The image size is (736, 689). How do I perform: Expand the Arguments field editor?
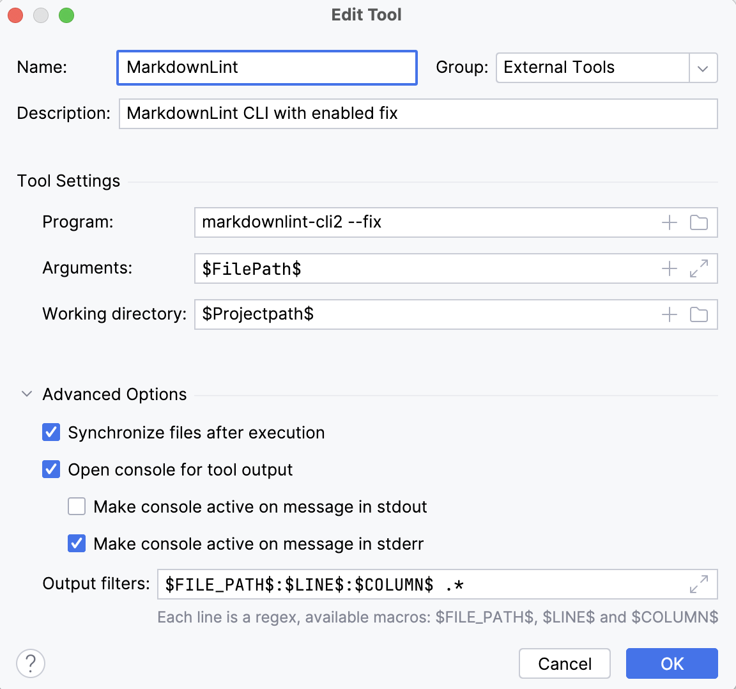[x=699, y=268]
